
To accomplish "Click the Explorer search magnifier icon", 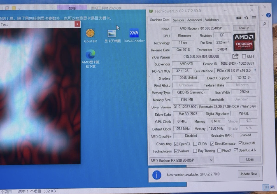I will click(x=264, y=24).
